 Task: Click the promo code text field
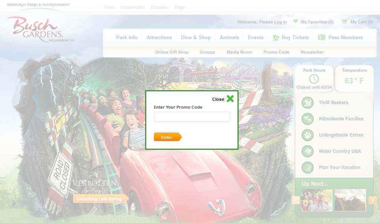point(192,117)
